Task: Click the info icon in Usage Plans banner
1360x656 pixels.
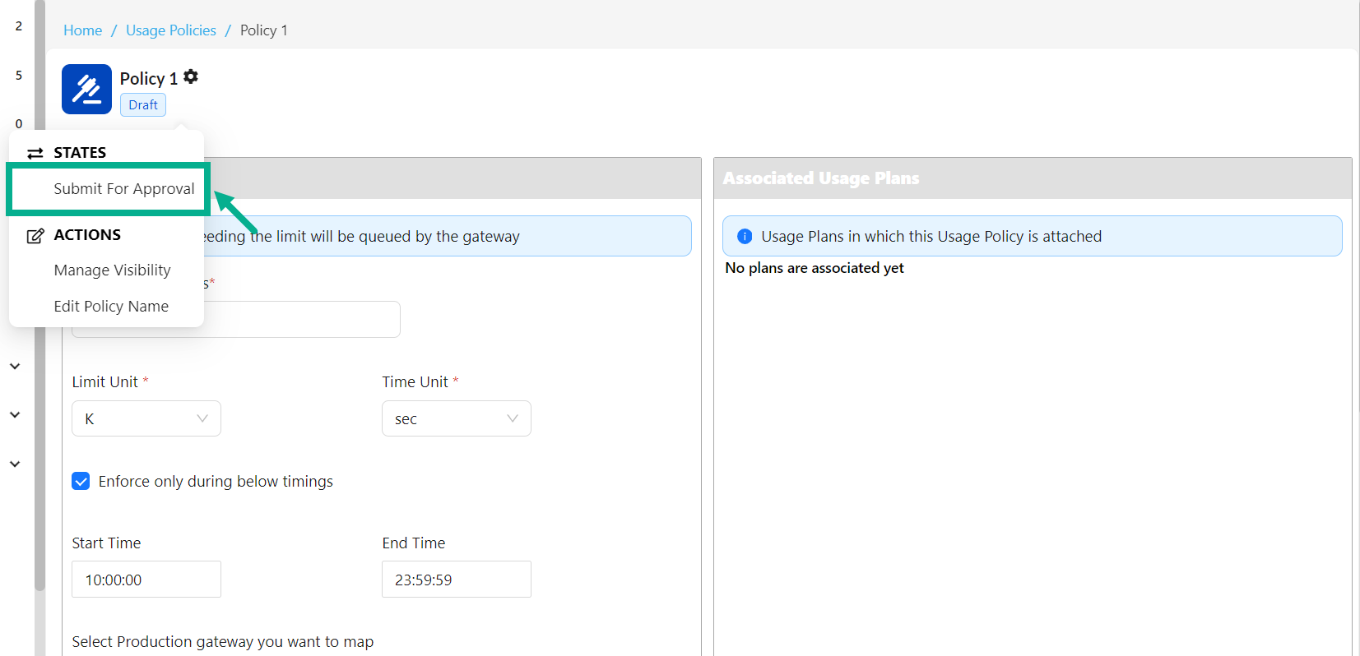Action: tap(745, 237)
